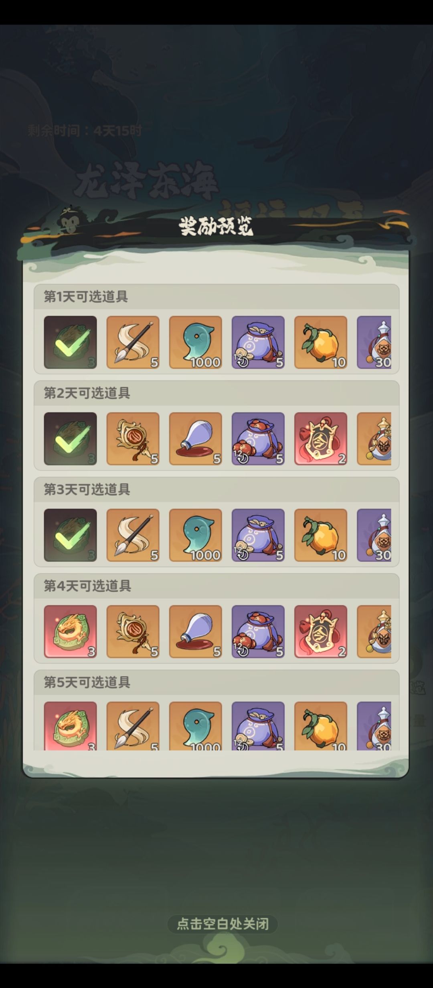Tap the checked Day 1 claimed reward
433x988 pixels.
[x=70, y=342]
